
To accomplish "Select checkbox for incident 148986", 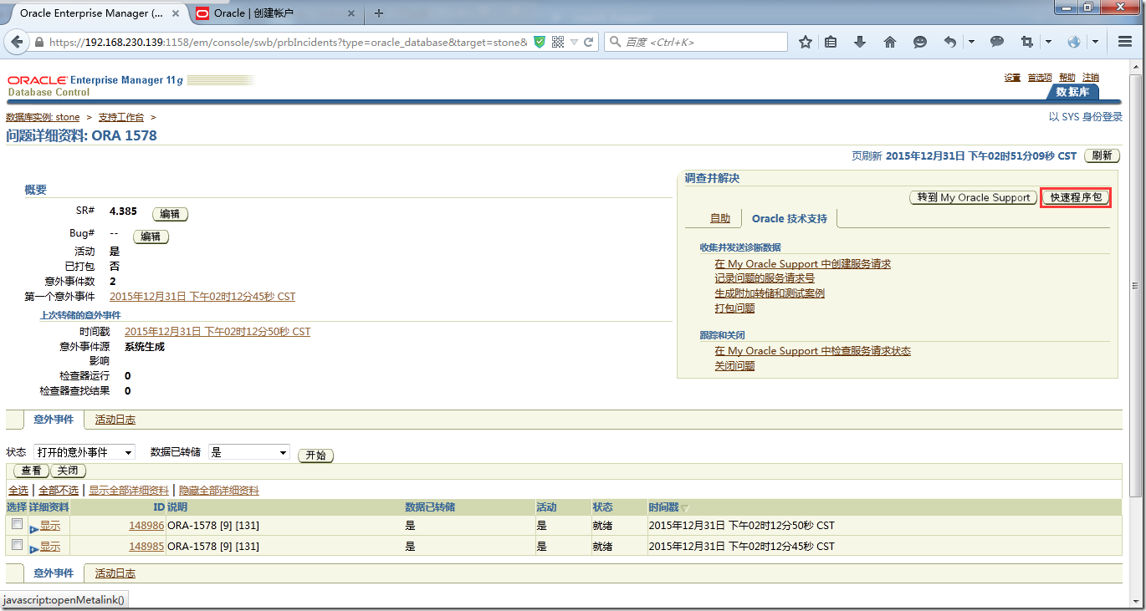I will [17, 524].
